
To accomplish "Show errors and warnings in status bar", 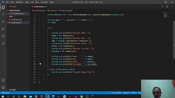I will pos(5,93).
